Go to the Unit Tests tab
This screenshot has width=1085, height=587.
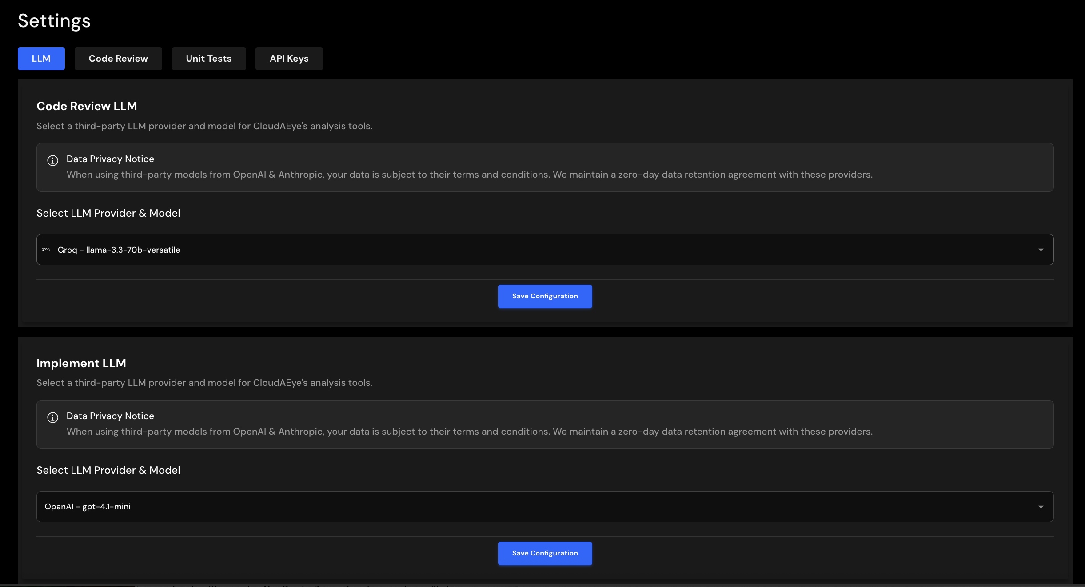click(208, 59)
